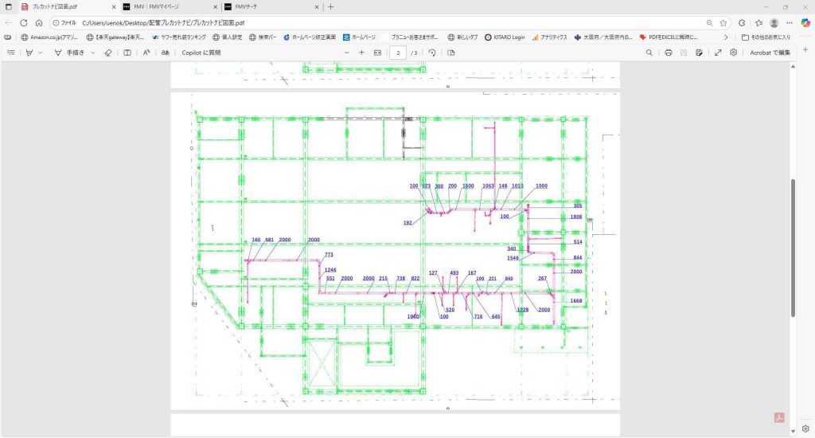The height and width of the screenshot is (438, 815).
Task: Go to browser home page
Action: coord(39,23)
